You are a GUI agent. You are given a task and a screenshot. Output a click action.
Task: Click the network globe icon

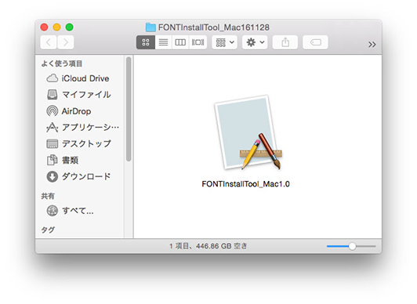[x=52, y=211]
